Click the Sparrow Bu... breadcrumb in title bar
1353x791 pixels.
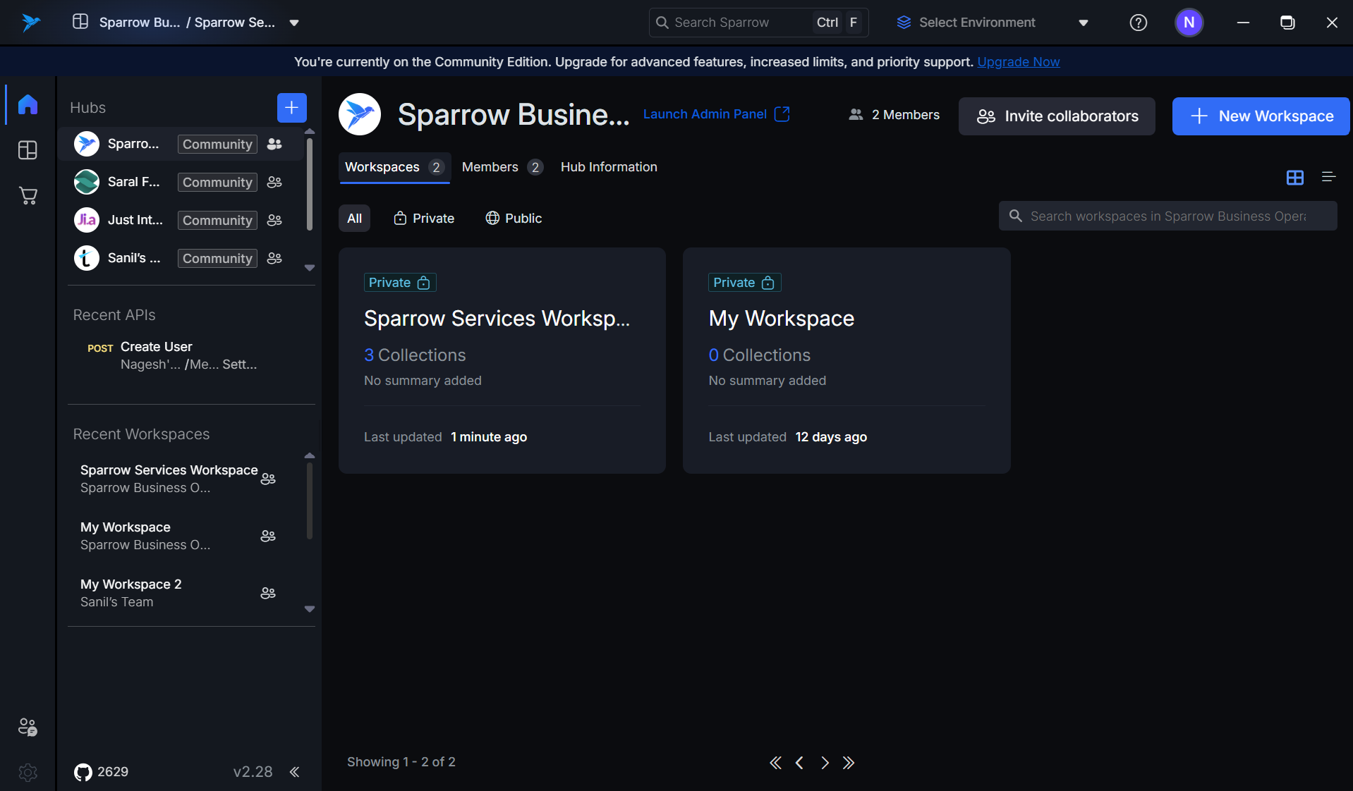[x=140, y=23]
